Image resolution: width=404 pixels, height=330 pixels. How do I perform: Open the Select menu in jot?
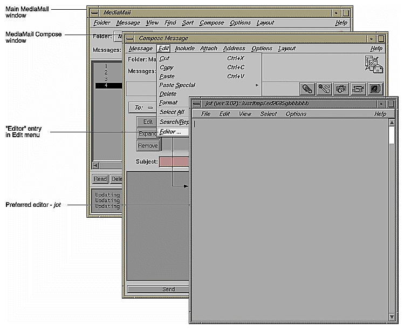pos(268,114)
